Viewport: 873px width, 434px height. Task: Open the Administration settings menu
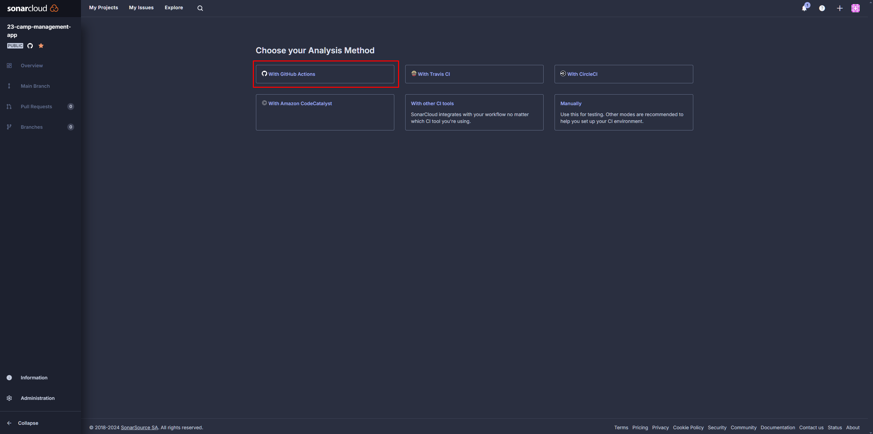(37, 398)
